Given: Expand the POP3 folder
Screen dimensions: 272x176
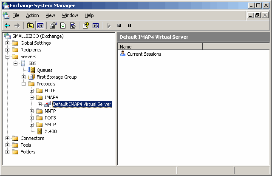Looking at the screenshot, I should coord(31,118).
